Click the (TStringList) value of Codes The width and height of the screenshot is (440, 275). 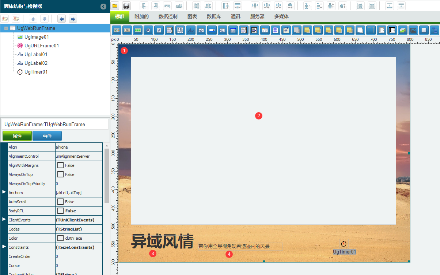pyautogui.click(x=79, y=229)
